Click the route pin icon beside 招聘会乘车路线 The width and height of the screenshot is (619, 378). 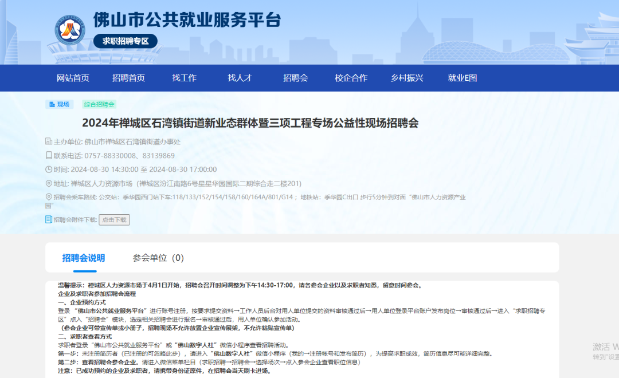(x=49, y=197)
